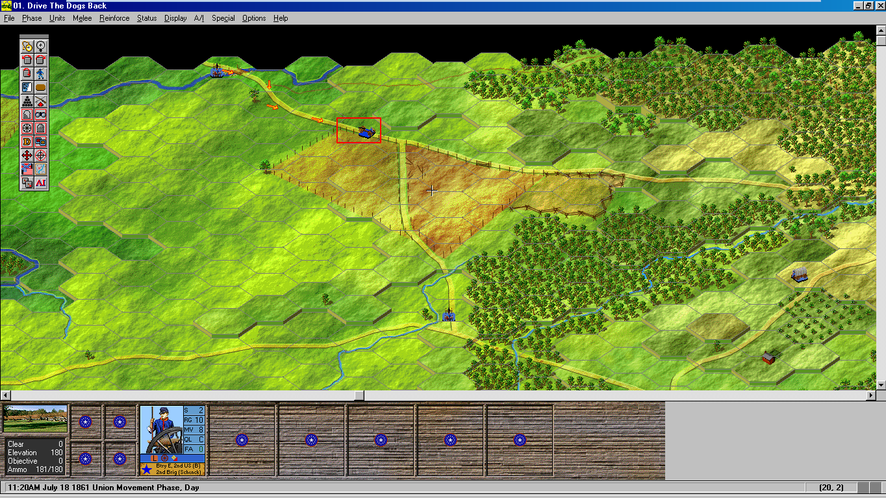Select the Union unit at the southern road junction

[x=449, y=314]
